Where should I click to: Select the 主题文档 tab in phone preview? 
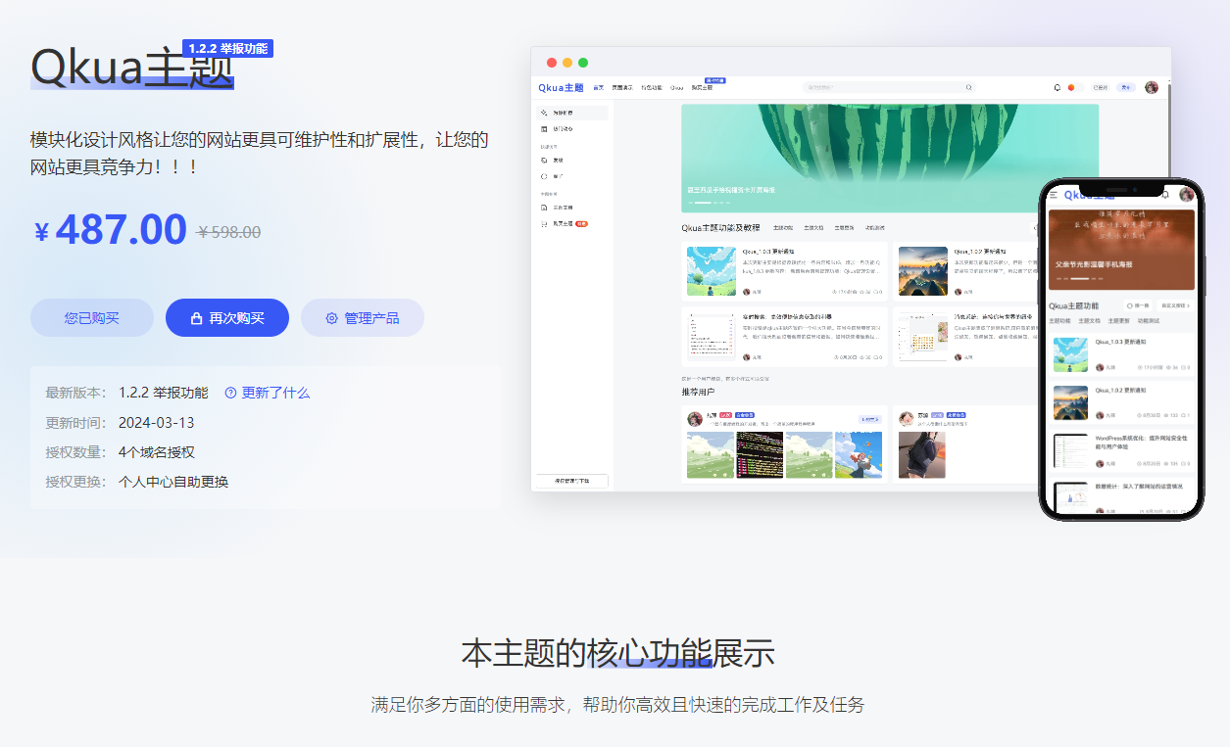point(1090,321)
